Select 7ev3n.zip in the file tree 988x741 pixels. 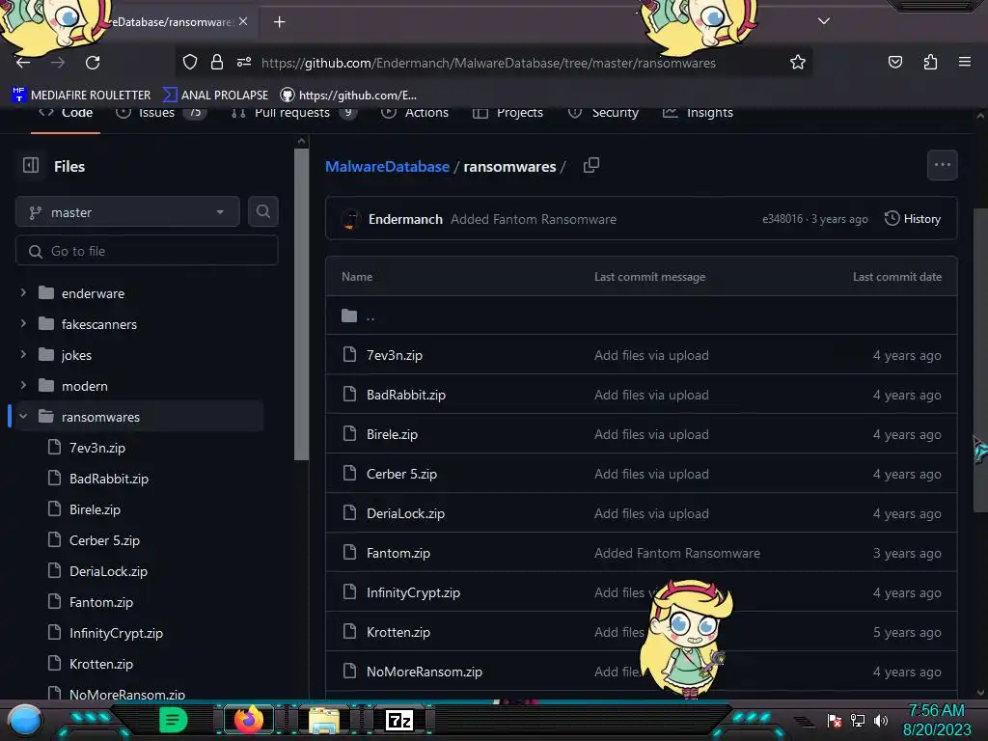coord(97,448)
